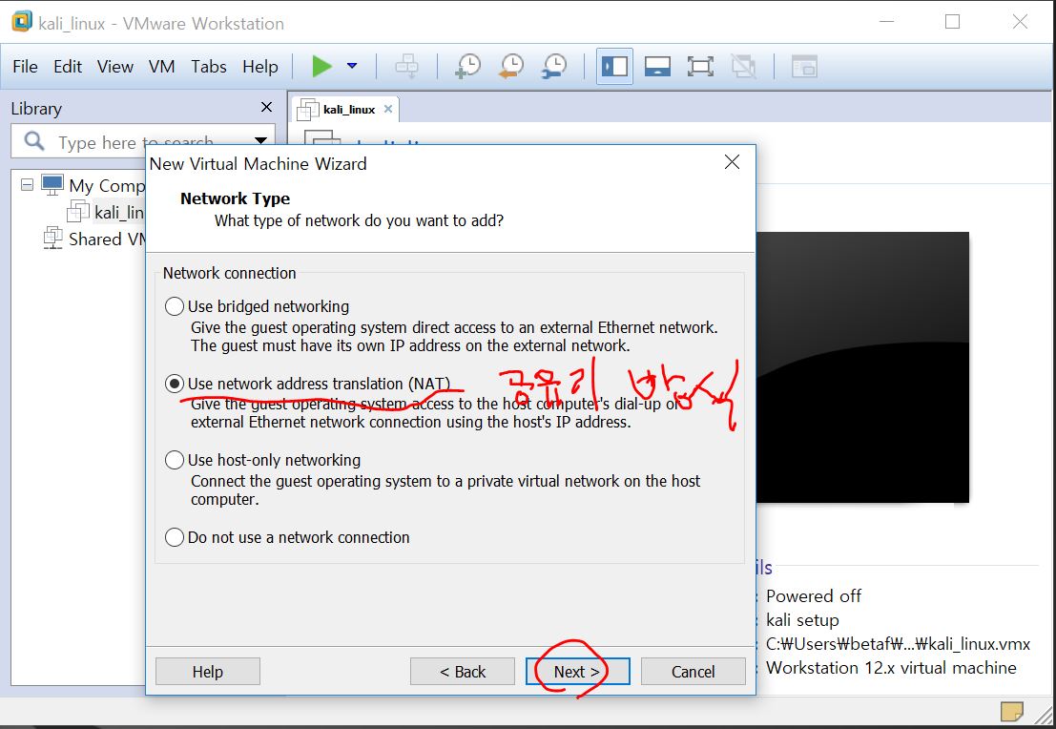This screenshot has width=1056, height=729.
Task: Power on the VM with the green play icon
Action: click(x=321, y=66)
